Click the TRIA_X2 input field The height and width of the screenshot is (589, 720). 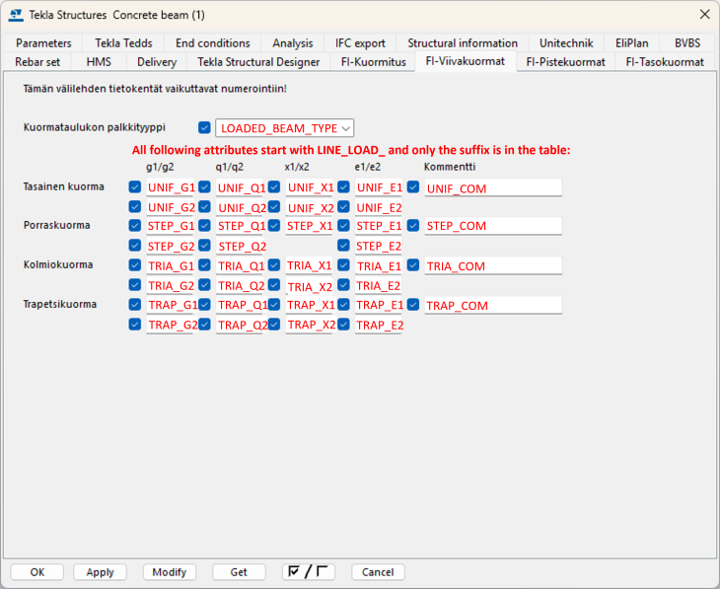(x=310, y=286)
